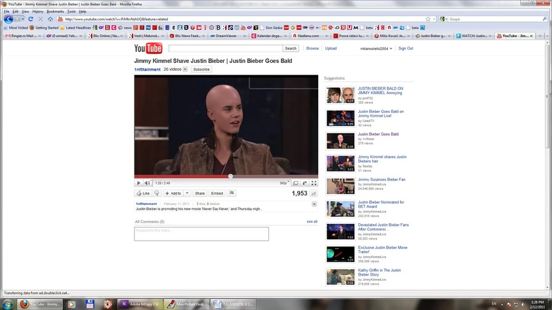Expand the video description with double-arrow

click(x=314, y=204)
